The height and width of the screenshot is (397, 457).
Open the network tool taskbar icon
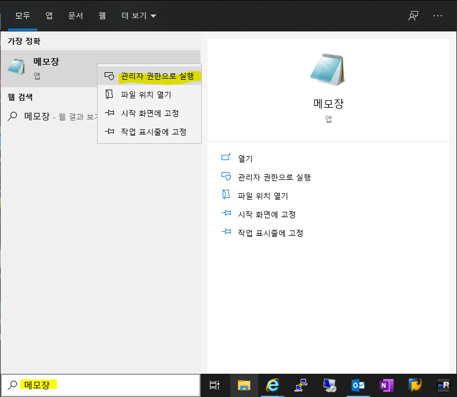coord(301,385)
